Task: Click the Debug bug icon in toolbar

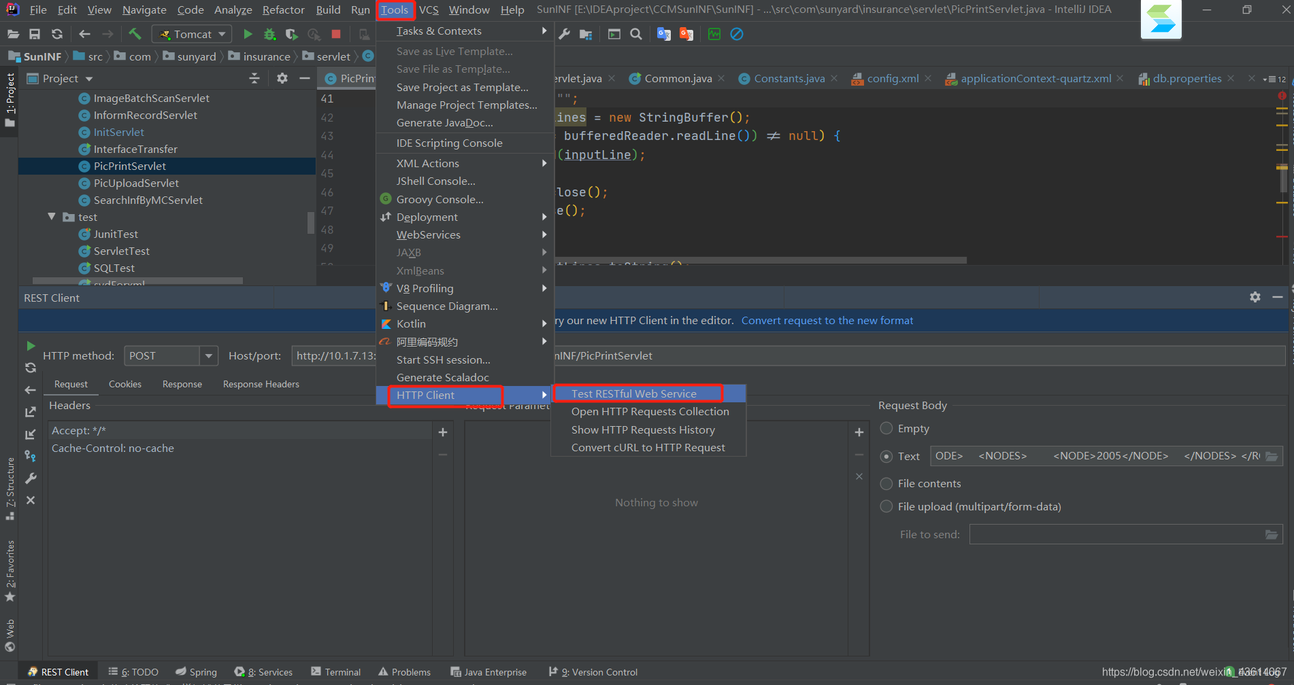Action: 269,34
